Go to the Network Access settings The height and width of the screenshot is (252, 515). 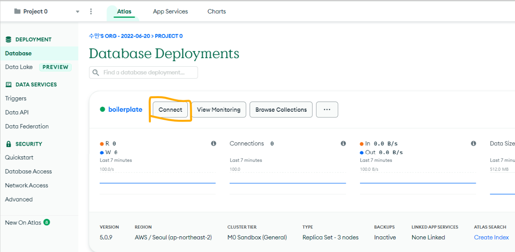(x=26, y=186)
